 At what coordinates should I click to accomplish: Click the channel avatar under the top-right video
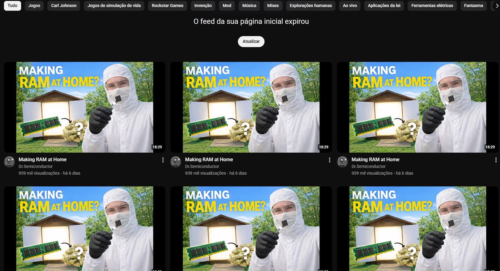coord(342,162)
